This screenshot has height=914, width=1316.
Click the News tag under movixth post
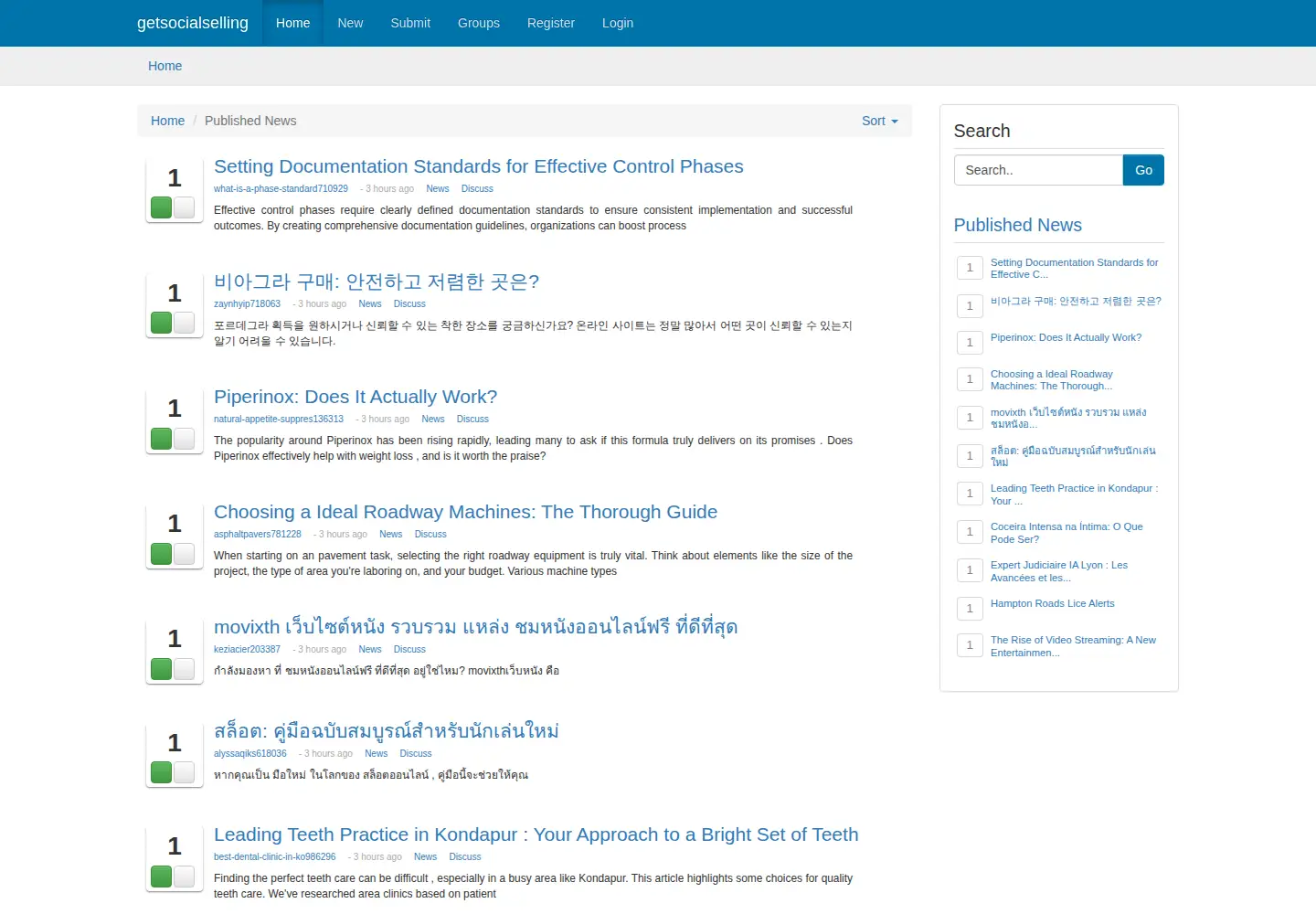(x=370, y=649)
